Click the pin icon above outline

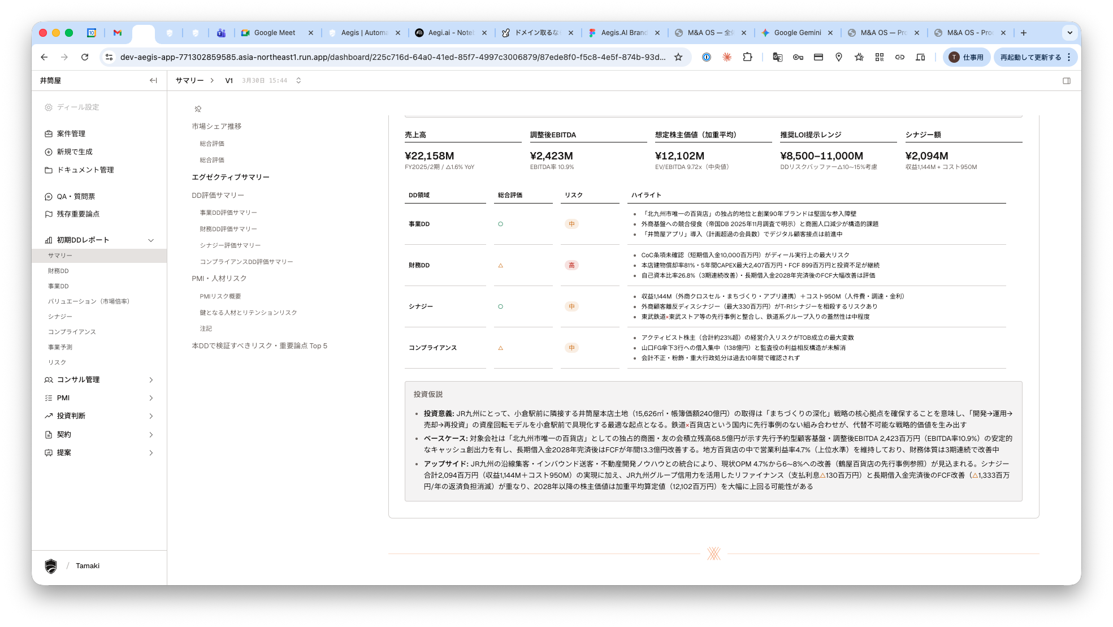click(198, 109)
